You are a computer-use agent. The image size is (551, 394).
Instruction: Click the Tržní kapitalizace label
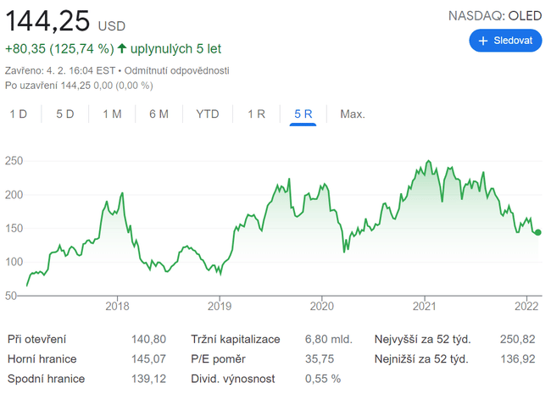coord(236,339)
